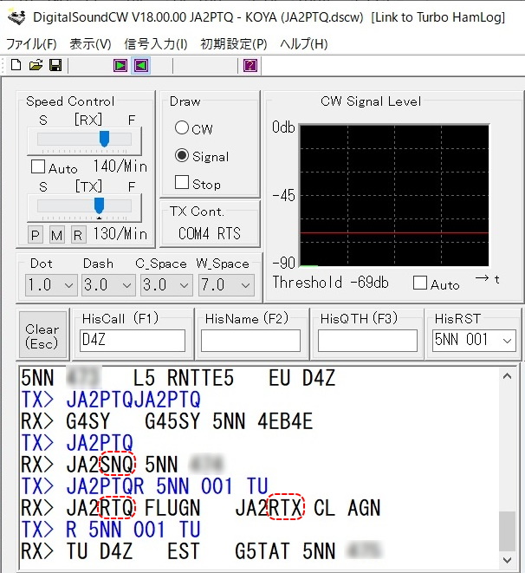This screenshot has height=573, width=525.
Task: Click log line 'RX> G4SY G45SY 5NN 4EB4E'
Action: tap(167, 421)
